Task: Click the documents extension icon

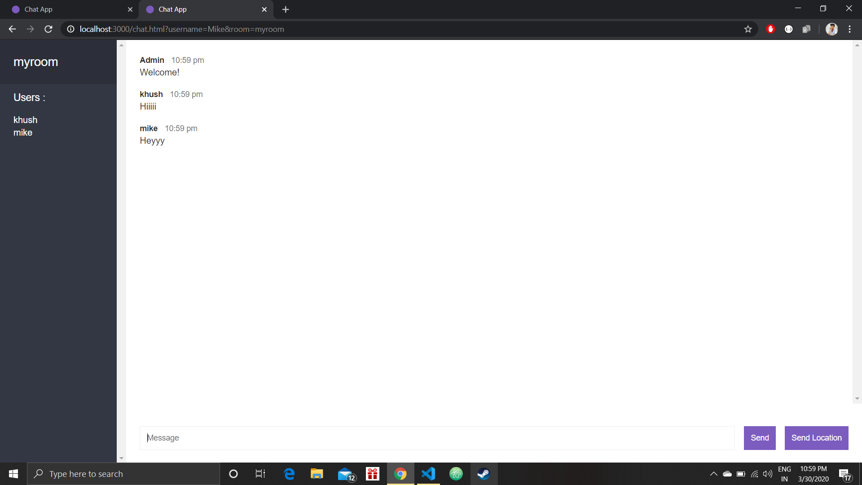Action: point(806,29)
